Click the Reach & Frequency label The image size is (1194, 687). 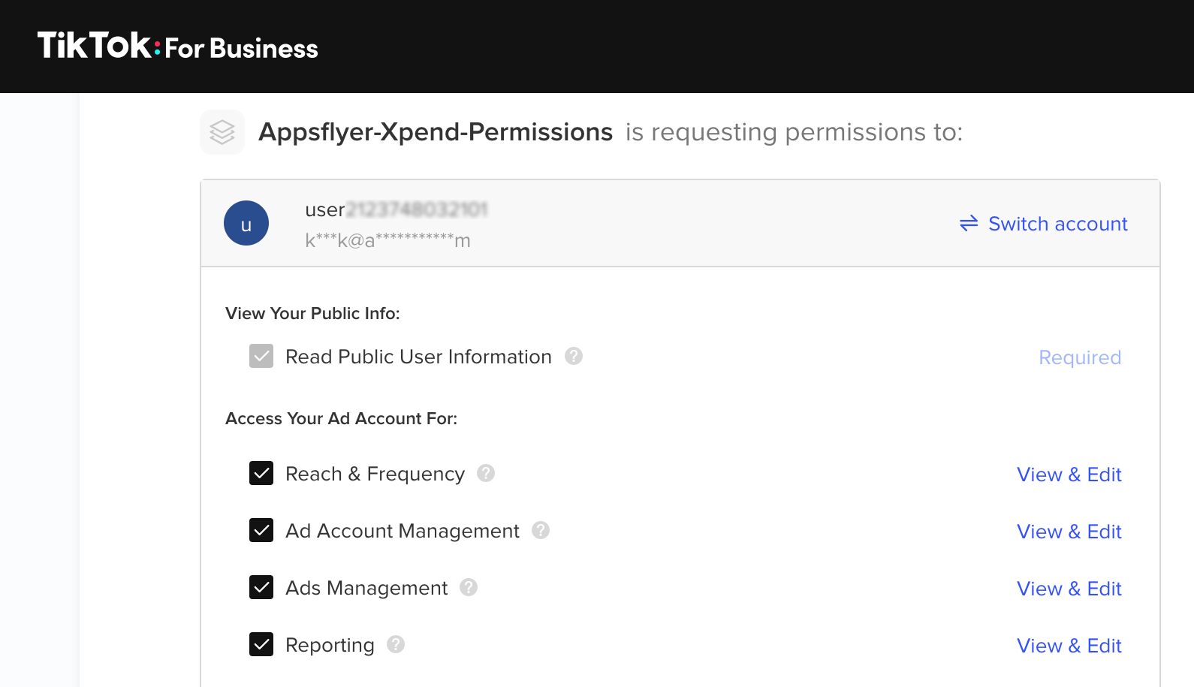[375, 474]
